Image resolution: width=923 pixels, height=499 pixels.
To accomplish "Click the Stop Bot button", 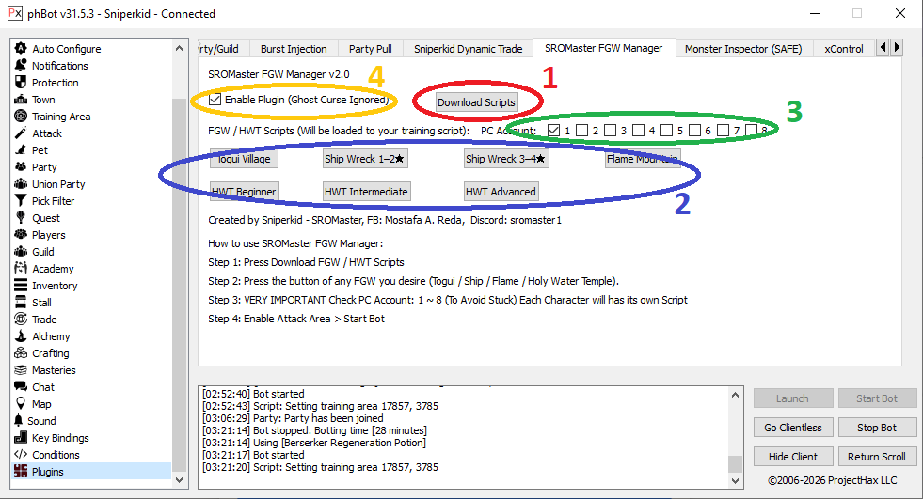I will 876,428.
